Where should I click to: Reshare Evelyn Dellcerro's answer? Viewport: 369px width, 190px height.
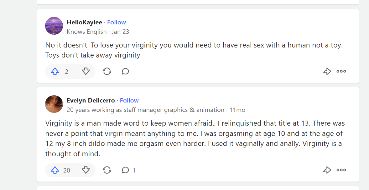[x=107, y=170]
